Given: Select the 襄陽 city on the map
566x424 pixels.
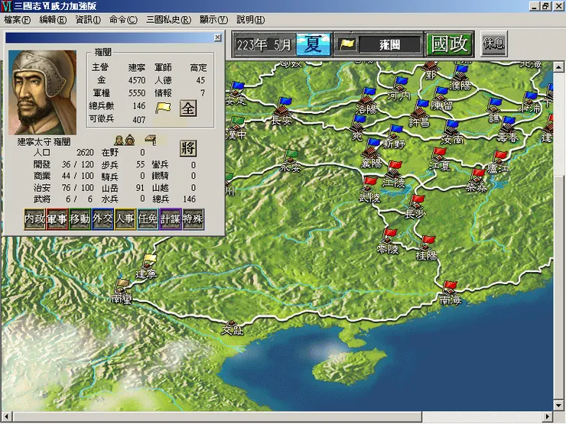Looking at the screenshot, I should 372,155.
